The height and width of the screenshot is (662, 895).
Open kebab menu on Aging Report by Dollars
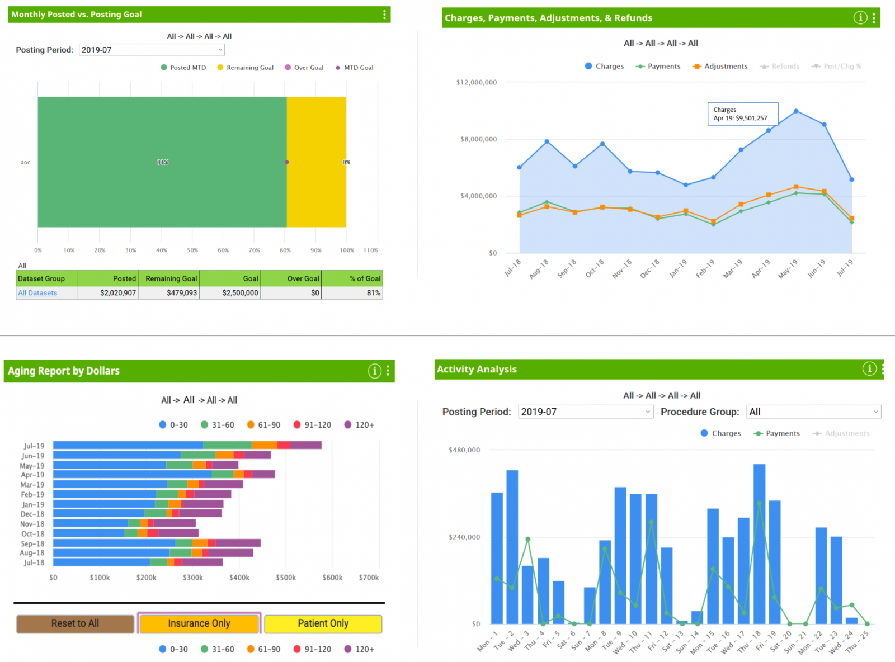[388, 371]
